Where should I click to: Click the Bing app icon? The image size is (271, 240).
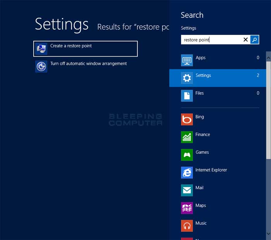click(187, 120)
